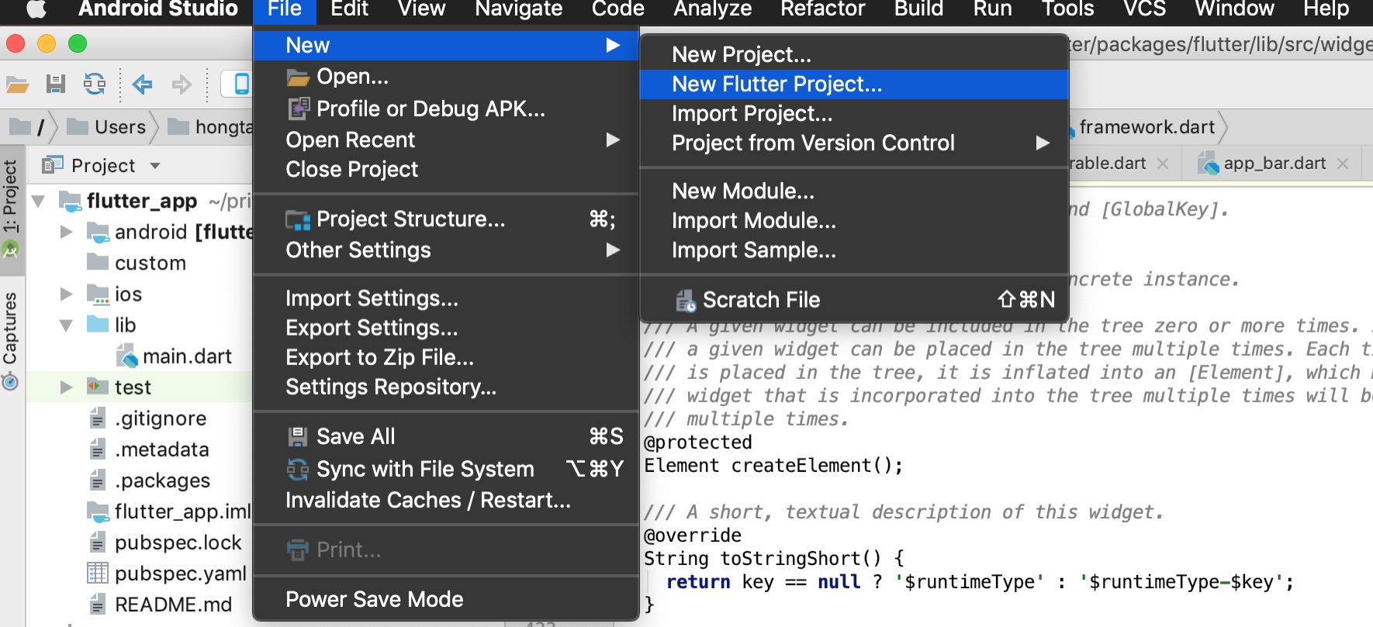The image size is (1373, 627).
Task: Click framework.dart in the breadcrumb bar
Action: click(x=1146, y=127)
